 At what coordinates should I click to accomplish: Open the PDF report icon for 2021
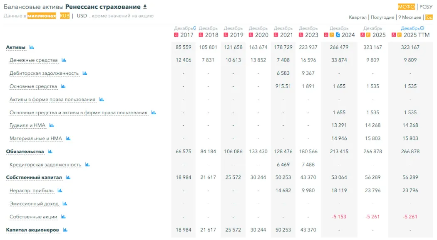[276, 35]
